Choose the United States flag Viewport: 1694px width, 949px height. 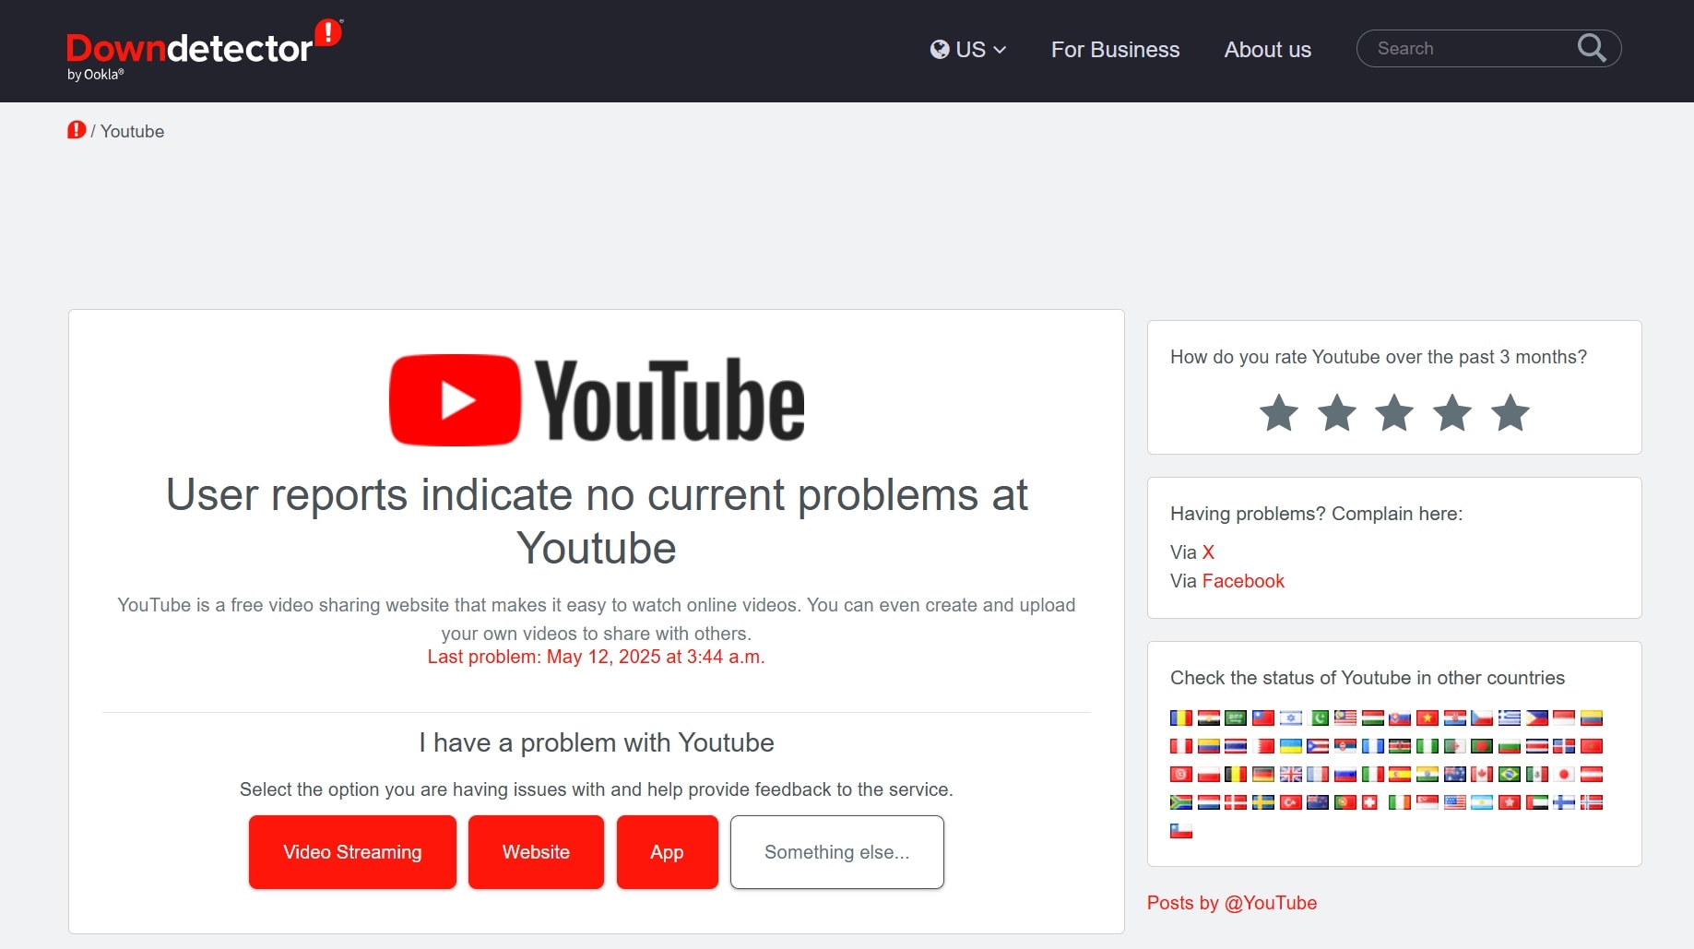(x=1455, y=802)
